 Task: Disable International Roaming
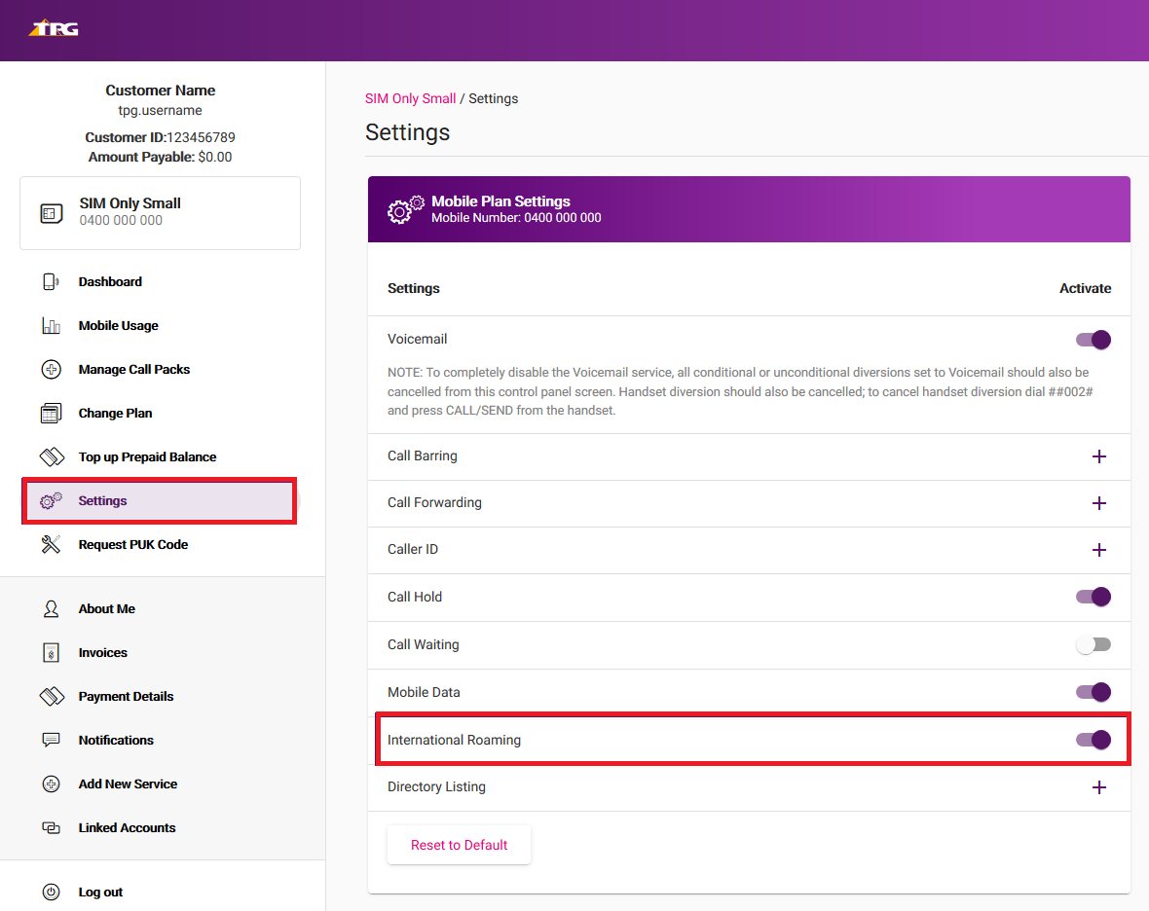pyautogui.click(x=1093, y=740)
